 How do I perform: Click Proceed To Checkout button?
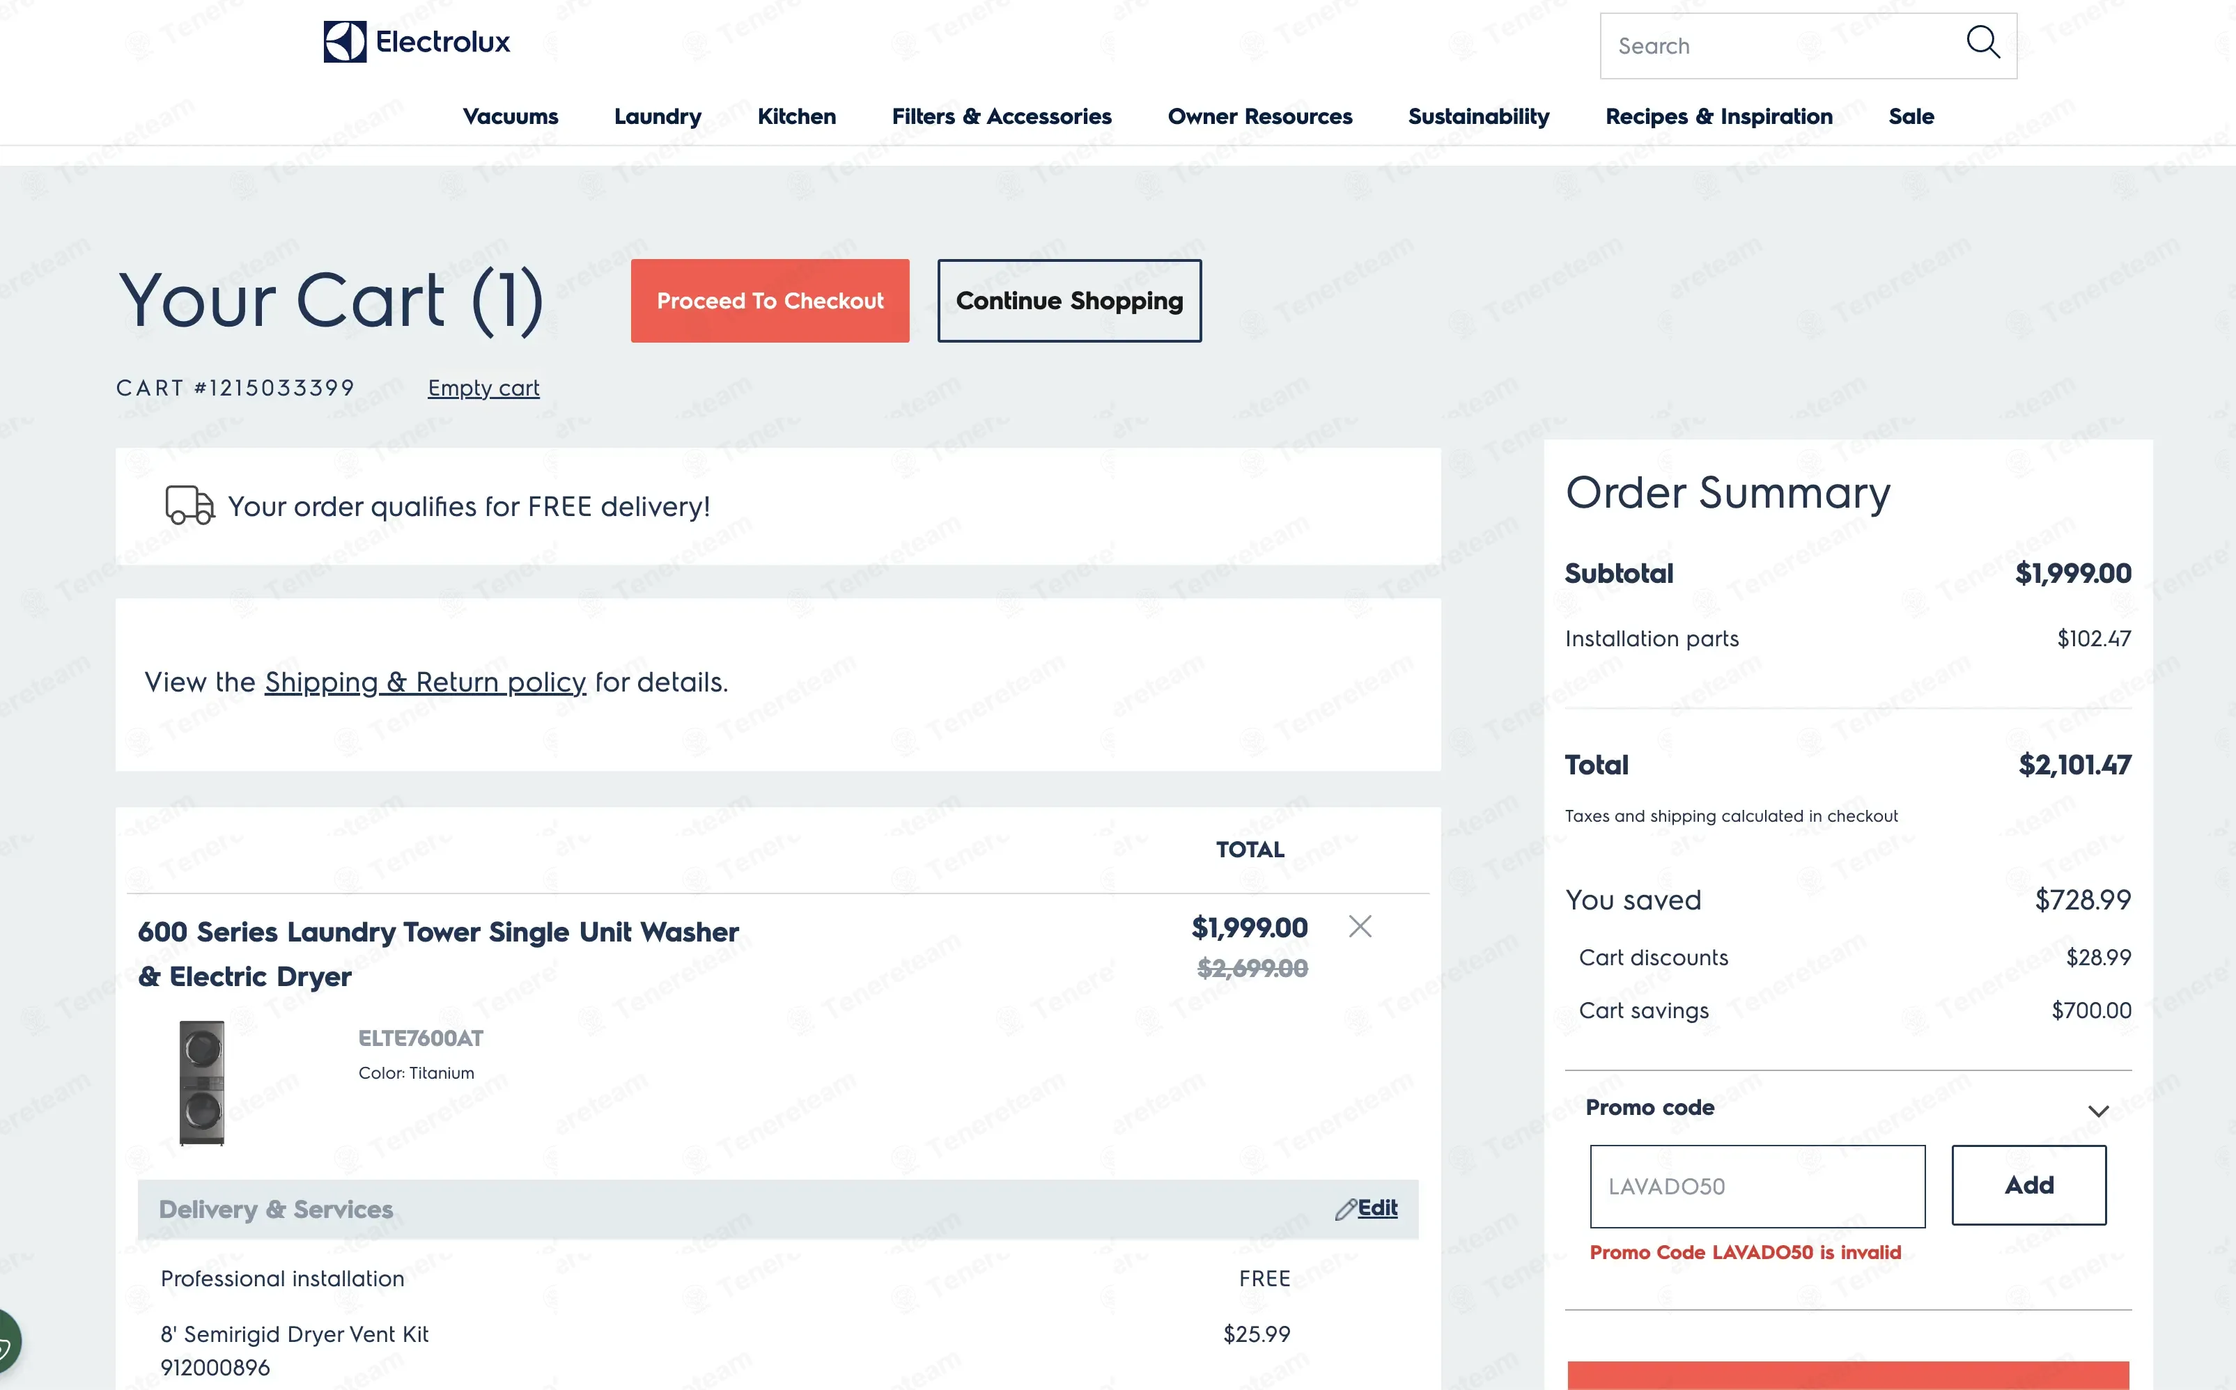click(x=770, y=301)
